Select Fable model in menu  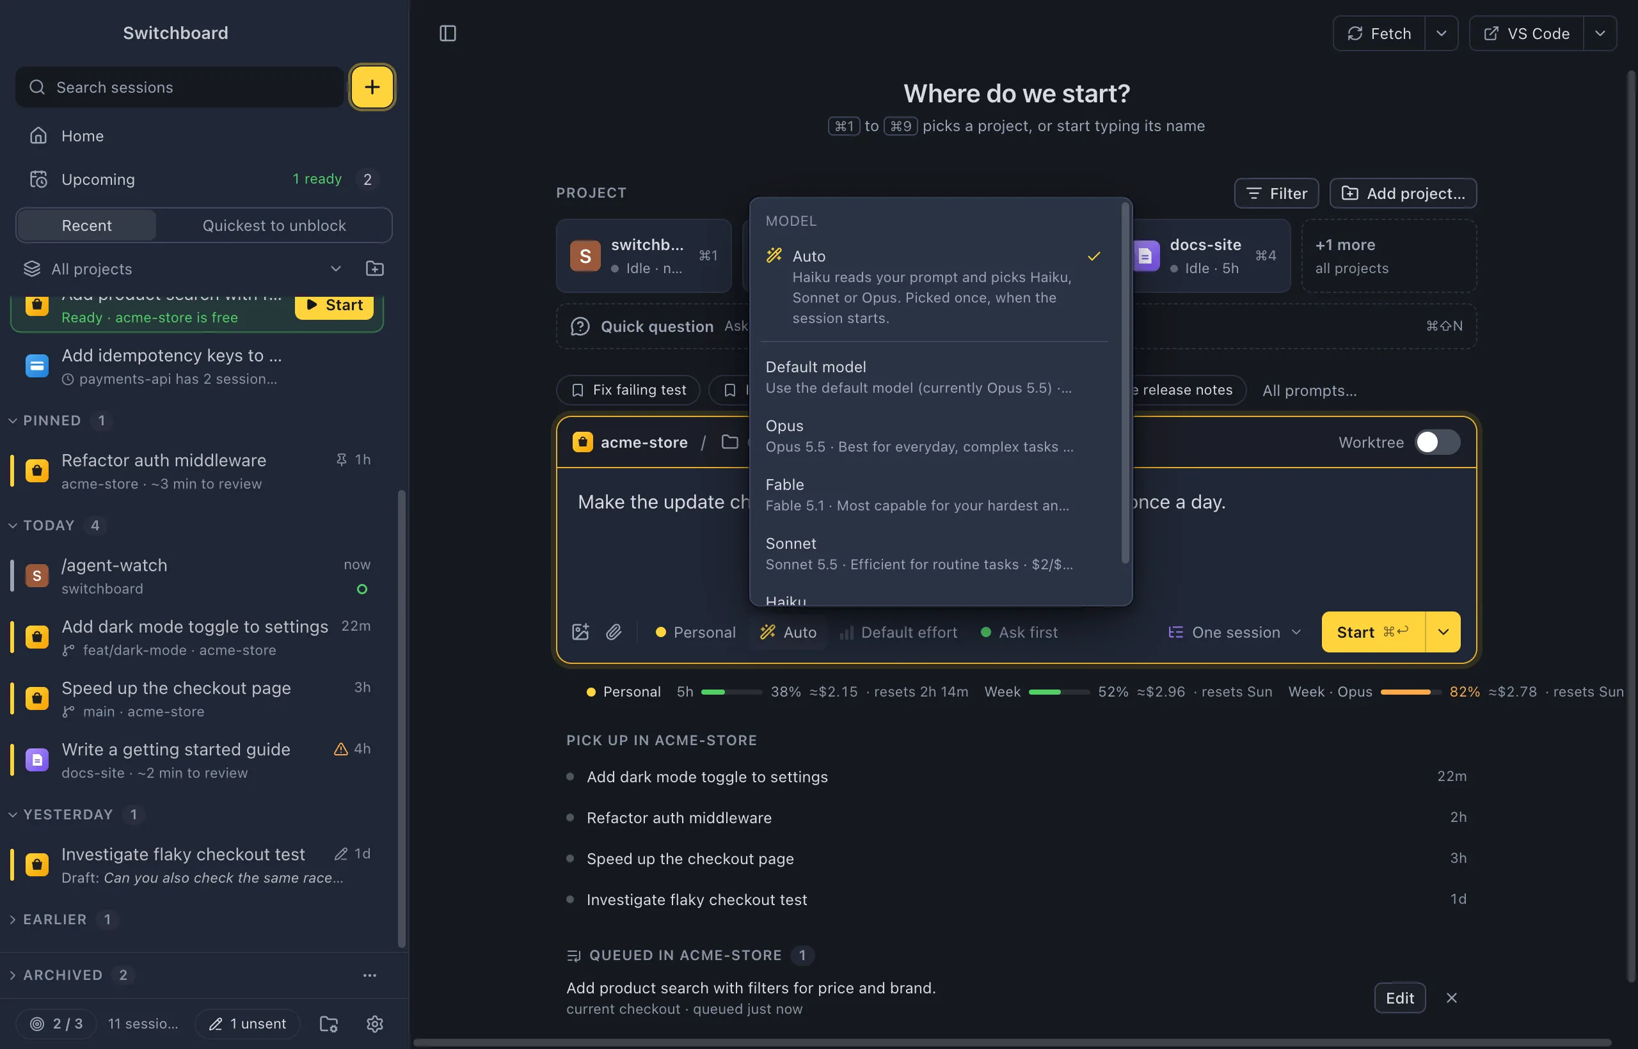click(x=934, y=494)
